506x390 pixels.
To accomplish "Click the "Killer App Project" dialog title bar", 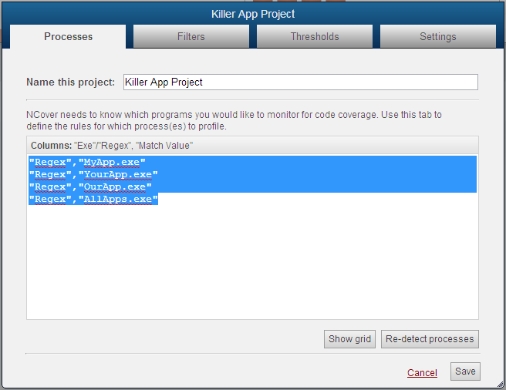I will tap(253, 13).
